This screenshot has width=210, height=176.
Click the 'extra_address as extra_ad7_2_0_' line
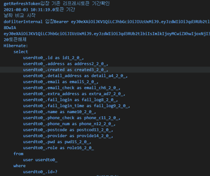point(74,94)
